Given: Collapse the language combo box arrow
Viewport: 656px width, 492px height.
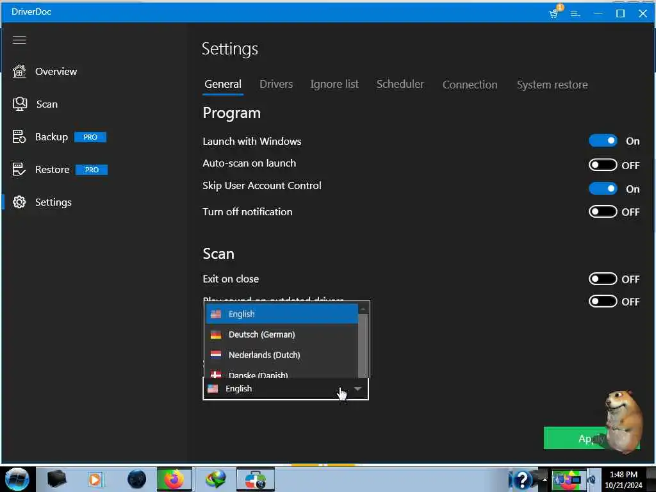Looking at the screenshot, I should point(357,389).
